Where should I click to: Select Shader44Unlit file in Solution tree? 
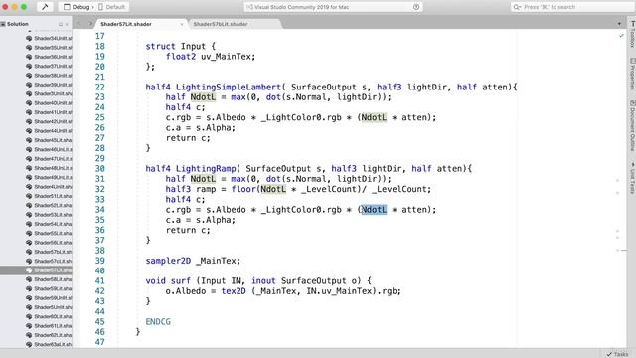pyautogui.click(x=49, y=131)
